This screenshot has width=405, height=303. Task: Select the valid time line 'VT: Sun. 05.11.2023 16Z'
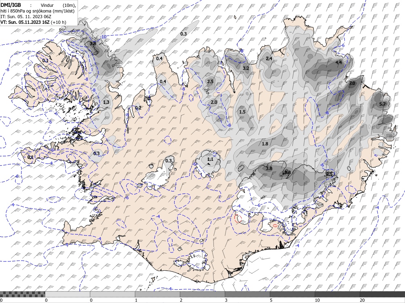(x=25, y=22)
